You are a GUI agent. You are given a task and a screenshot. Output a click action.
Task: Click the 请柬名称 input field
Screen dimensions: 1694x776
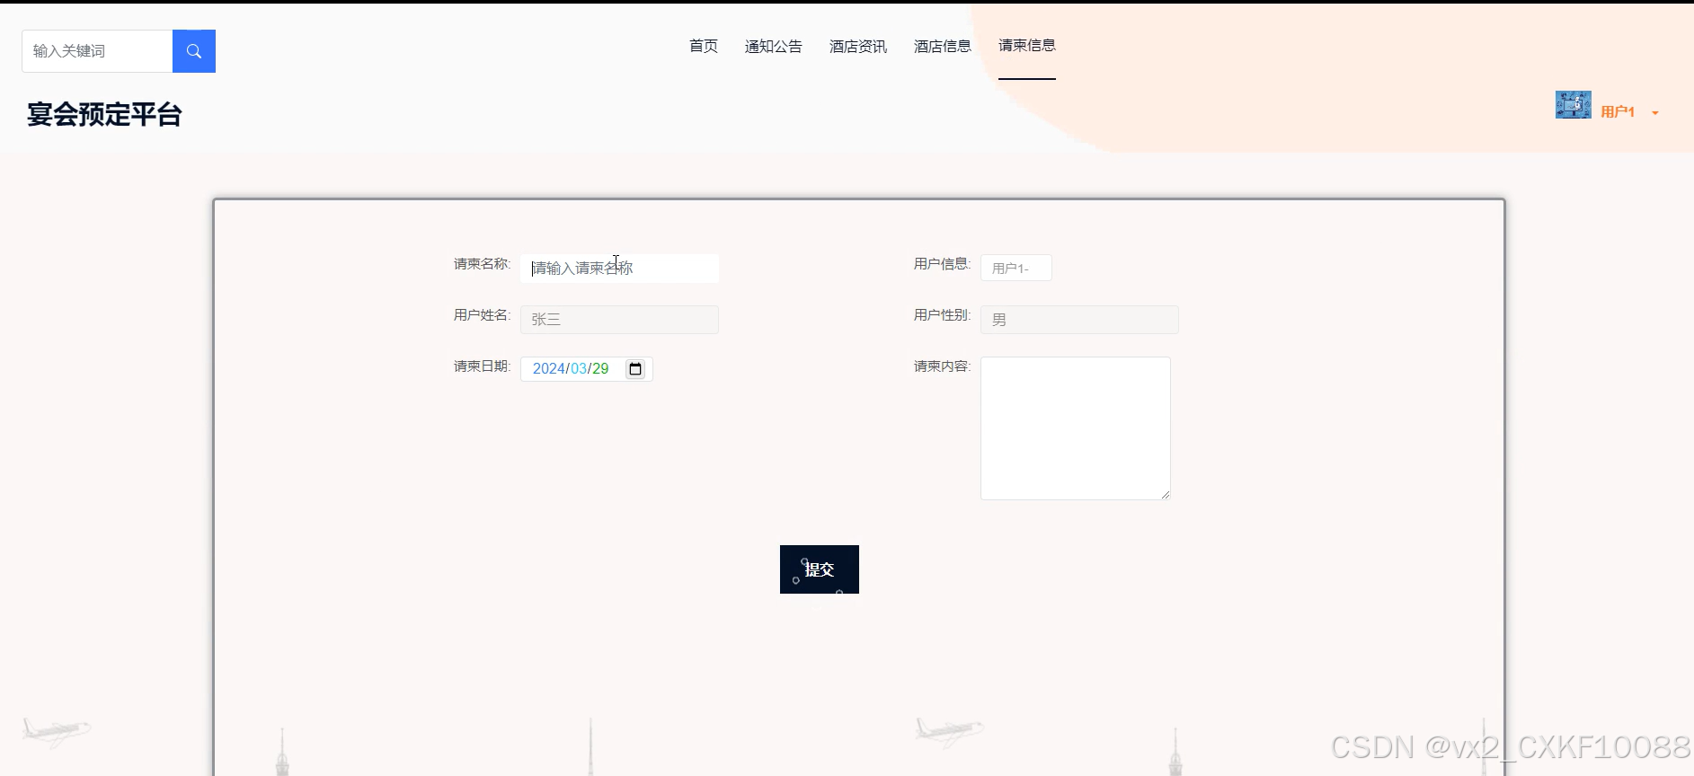coord(619,269)
